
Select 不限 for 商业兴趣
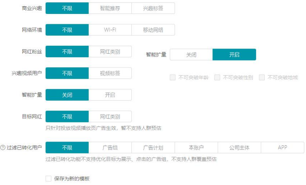coord(67,8)
